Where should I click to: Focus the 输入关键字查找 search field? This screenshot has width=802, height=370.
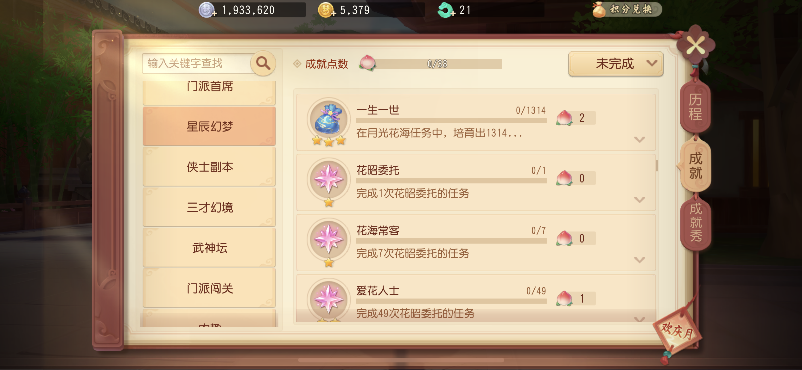tap(197, 63)
